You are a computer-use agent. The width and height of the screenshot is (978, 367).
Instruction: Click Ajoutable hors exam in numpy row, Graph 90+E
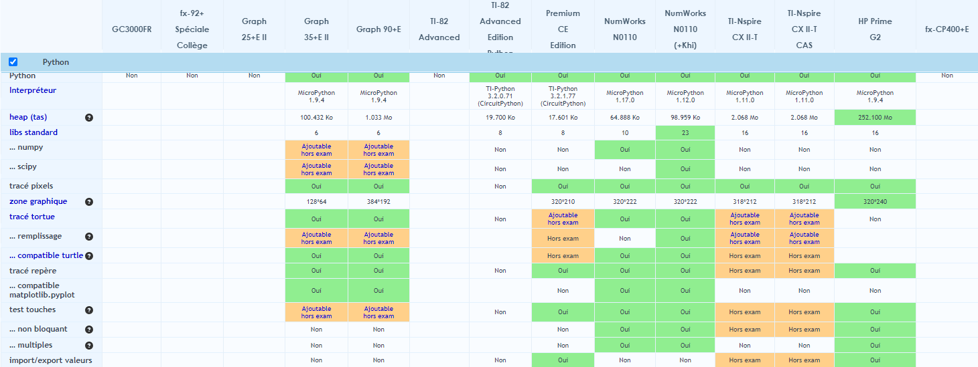click(x=378, y=150)
